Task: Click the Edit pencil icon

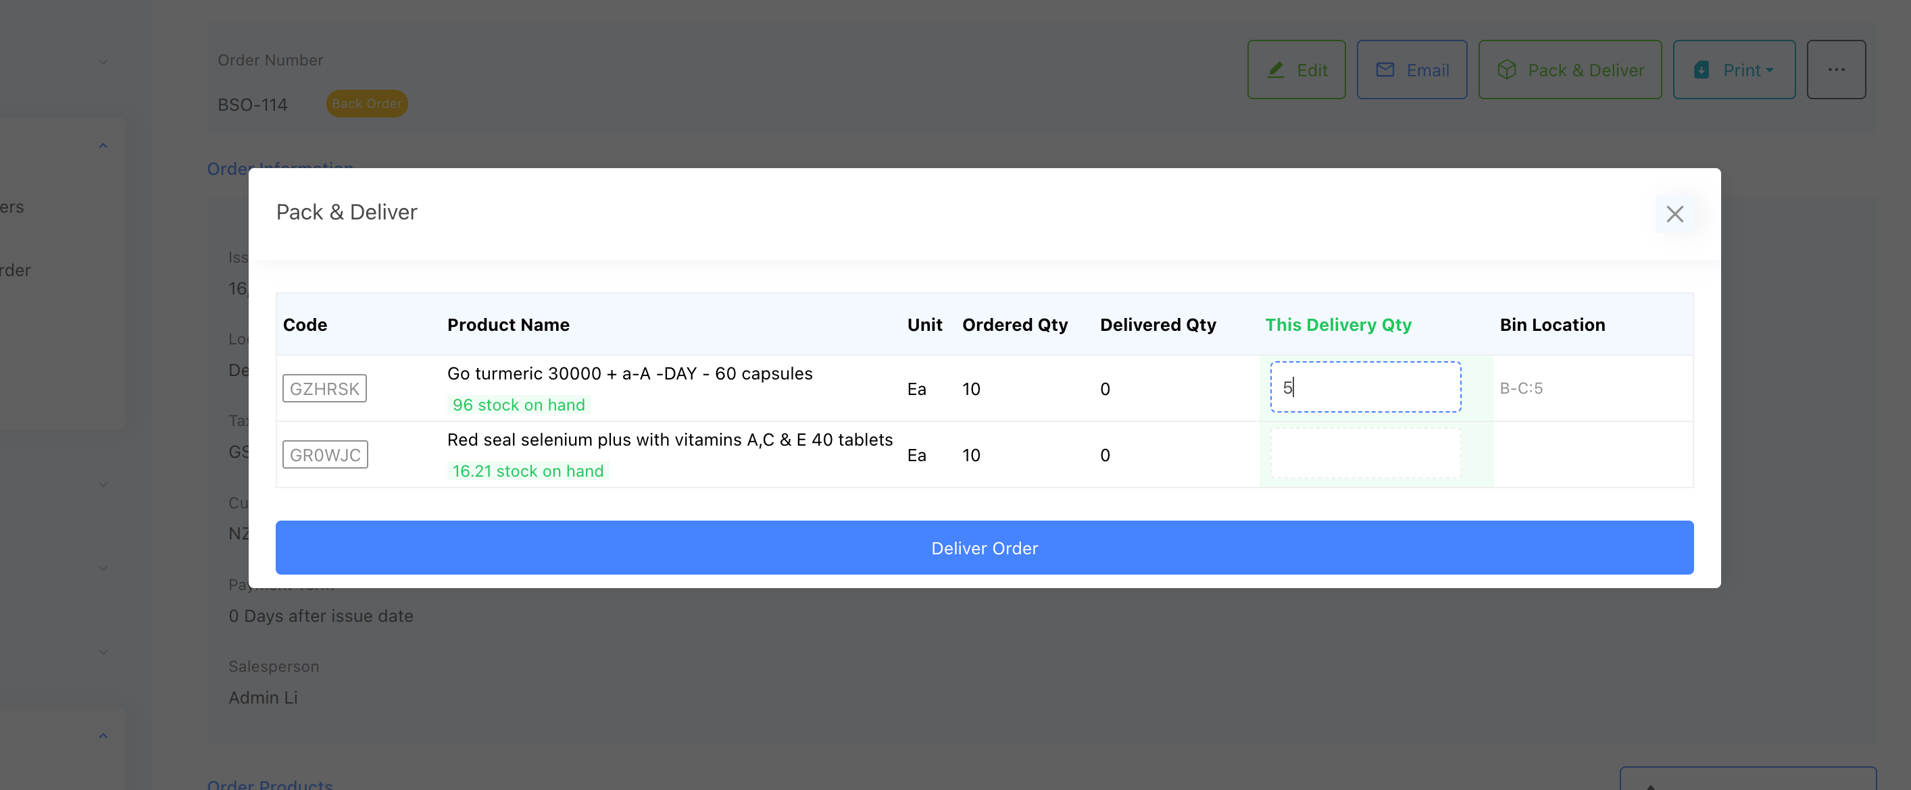Action: tap(1275, 70)
